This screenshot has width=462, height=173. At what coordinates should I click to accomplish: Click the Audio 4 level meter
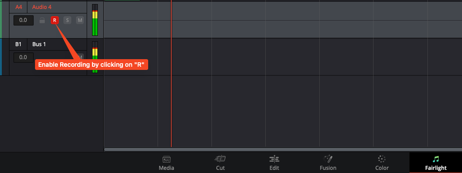point(95,20)
